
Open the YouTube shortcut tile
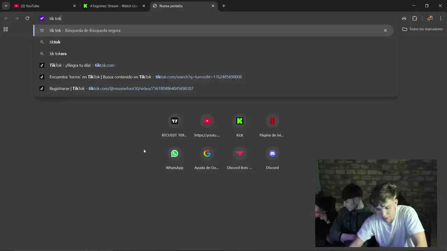[207, 125]
